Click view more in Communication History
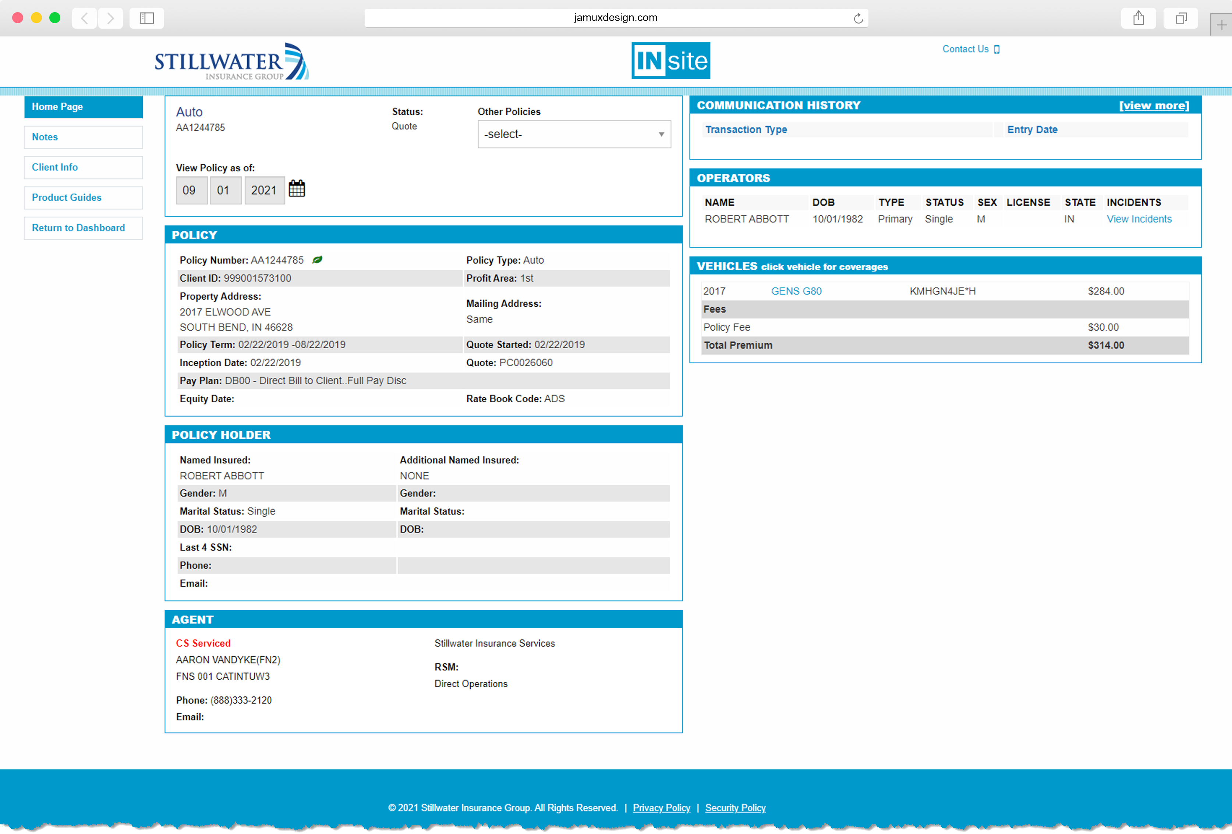1232x834 pixels. tap(1154, 106)
